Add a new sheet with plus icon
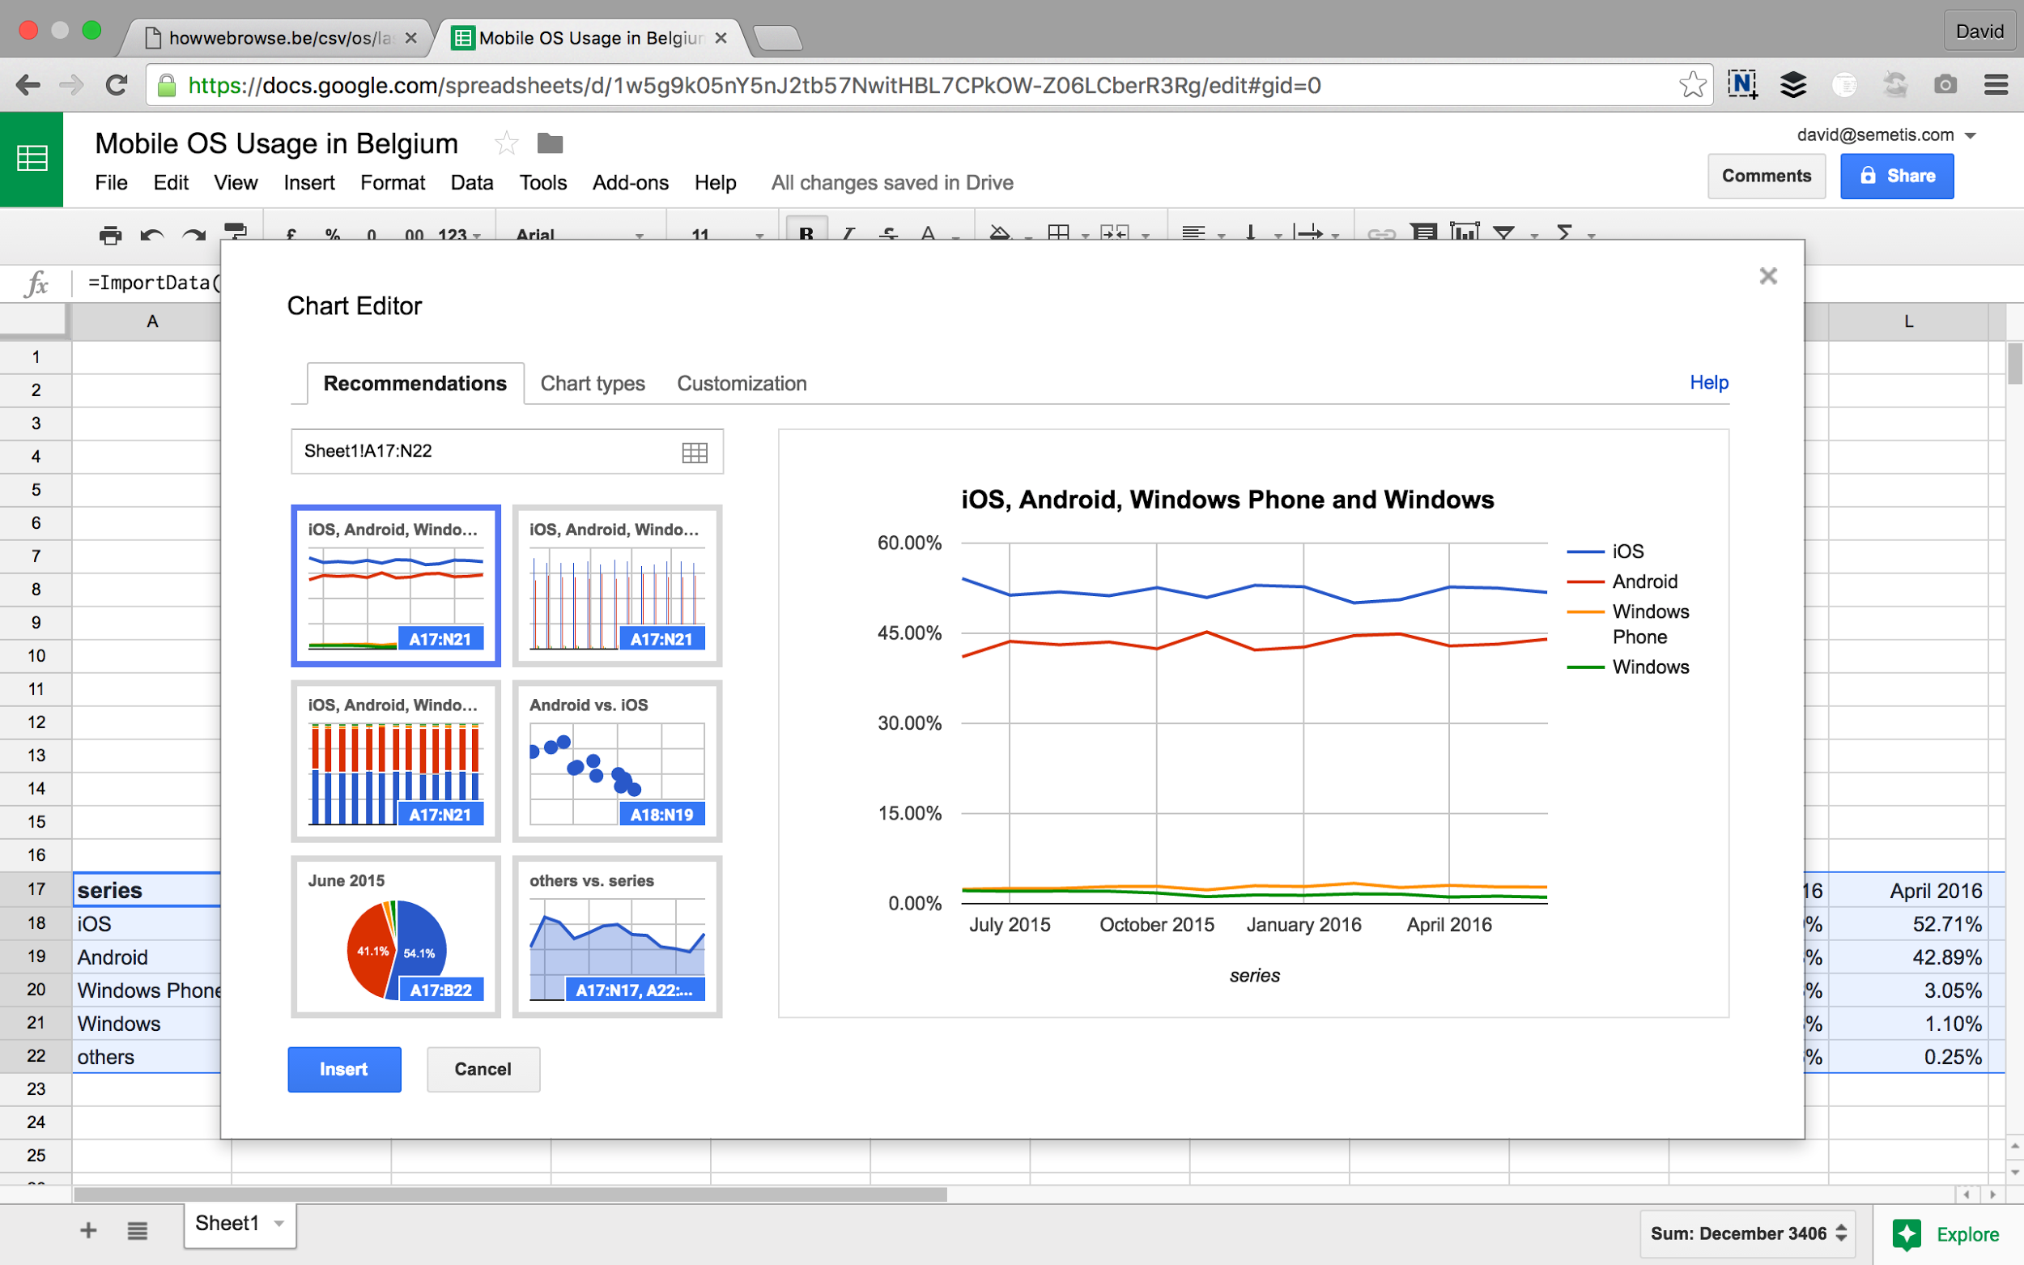Screen dimensions: 2024x1265 (89, 1230)
